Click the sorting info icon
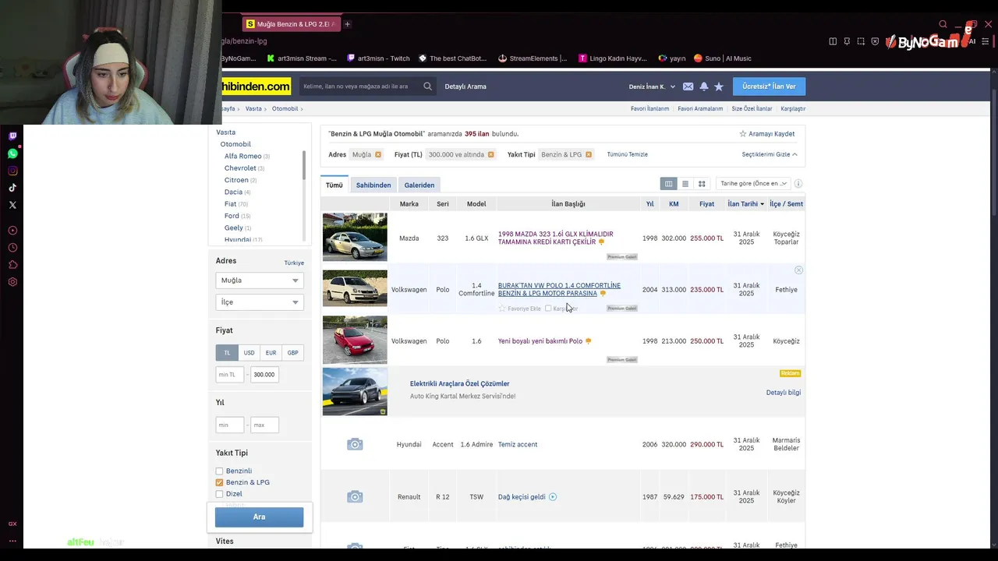Viewport: 998px width, 561px height. click(798, 184)
